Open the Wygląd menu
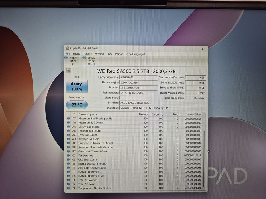266x199 pixels. pyautogui.click(x=100, y=54)
